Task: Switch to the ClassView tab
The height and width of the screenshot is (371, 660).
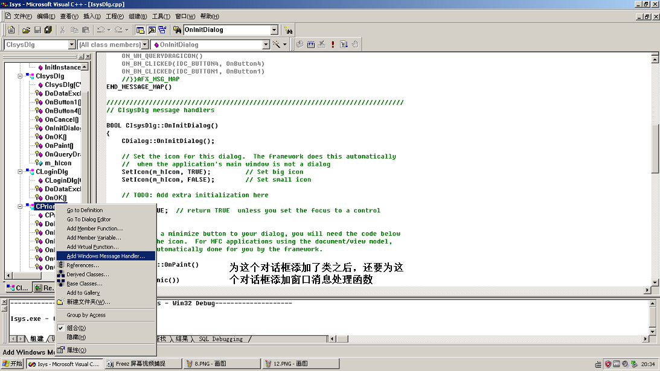Action: (x=18, y=288)
